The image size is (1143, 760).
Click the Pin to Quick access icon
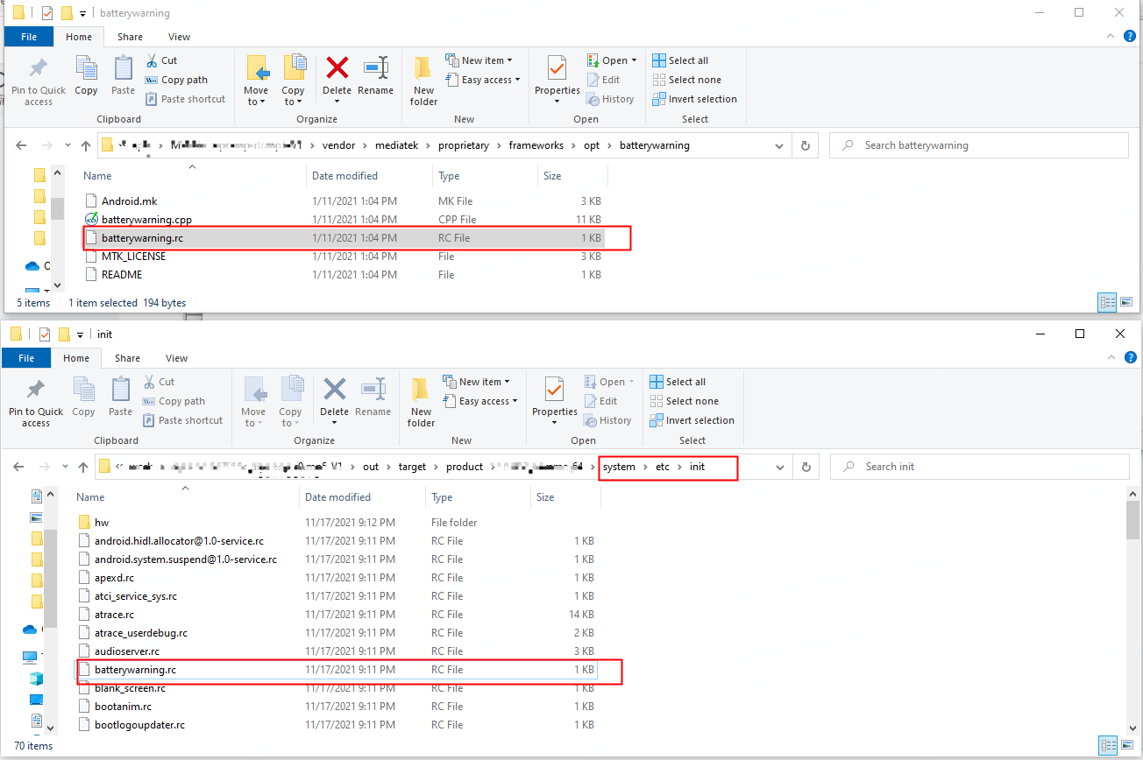pyautogui.click(x=38, y=79)
